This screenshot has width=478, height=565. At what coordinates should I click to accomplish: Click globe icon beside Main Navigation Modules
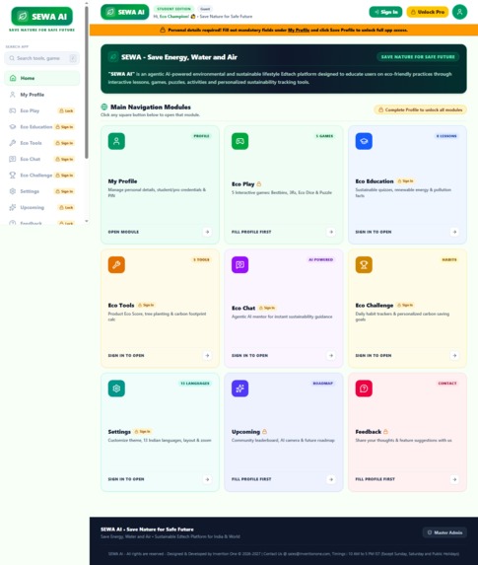pyautogui.click(x=104, y=106)
